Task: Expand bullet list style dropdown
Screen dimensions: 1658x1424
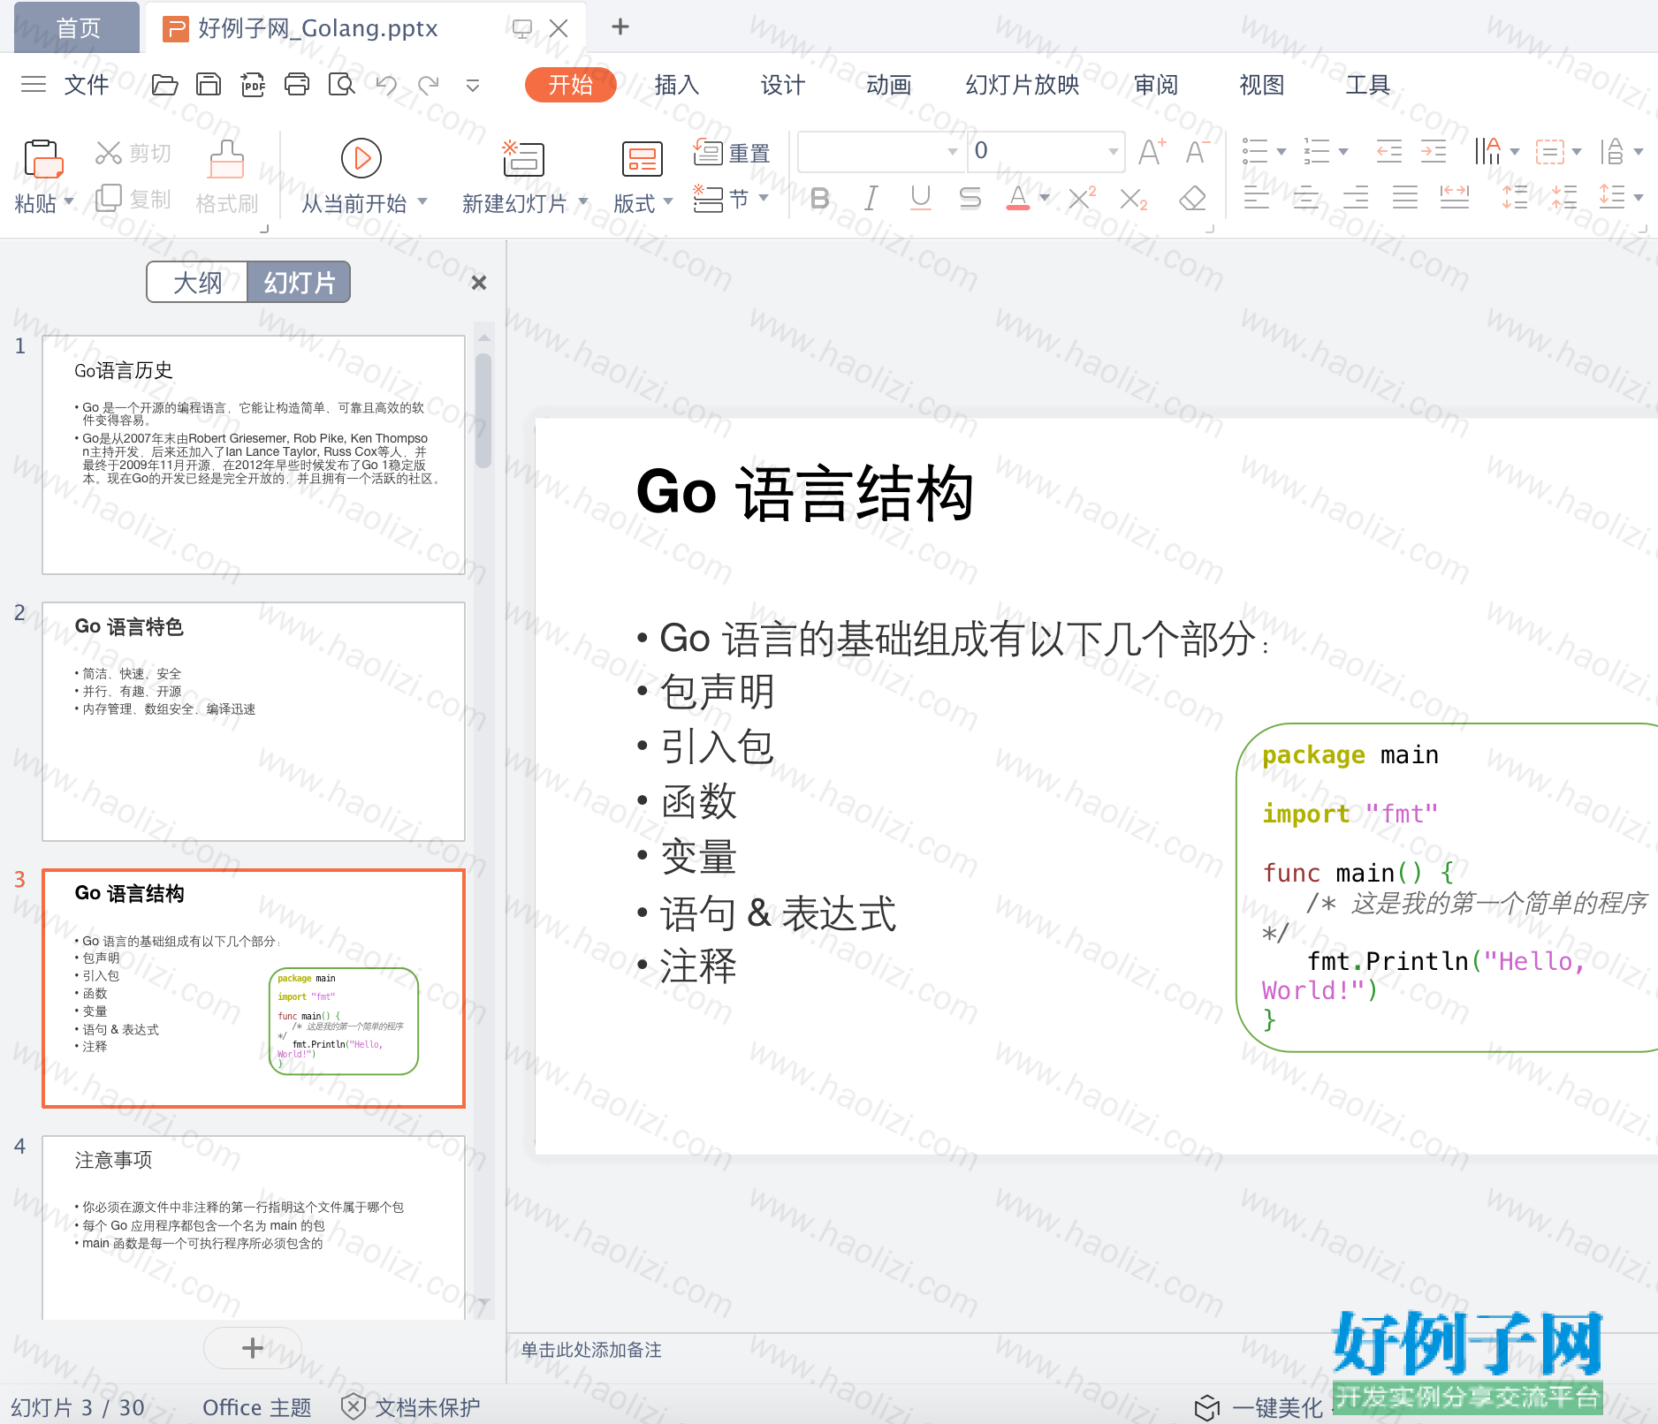Action: 1281,152
